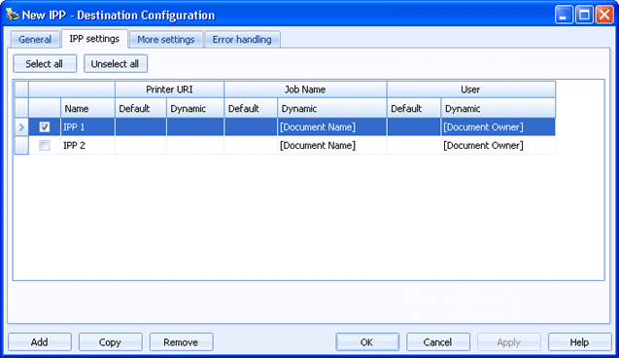The image size is (619, 358).
Task: Open Help with the Help button
Action: (x=579, y=341)
